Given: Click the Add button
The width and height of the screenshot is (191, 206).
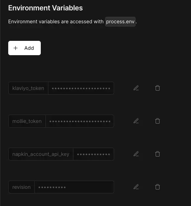Looking at the screenshot, I should point(25,48).
